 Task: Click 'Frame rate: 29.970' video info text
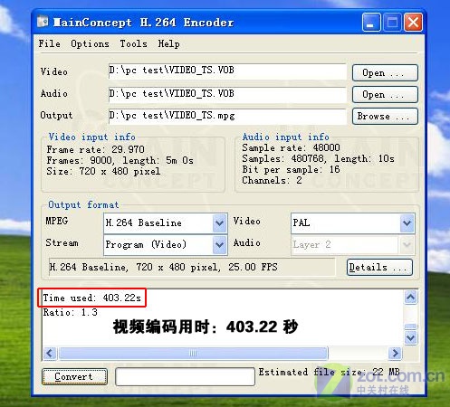tap(95, 149)
